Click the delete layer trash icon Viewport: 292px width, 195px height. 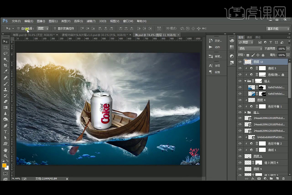283,179
